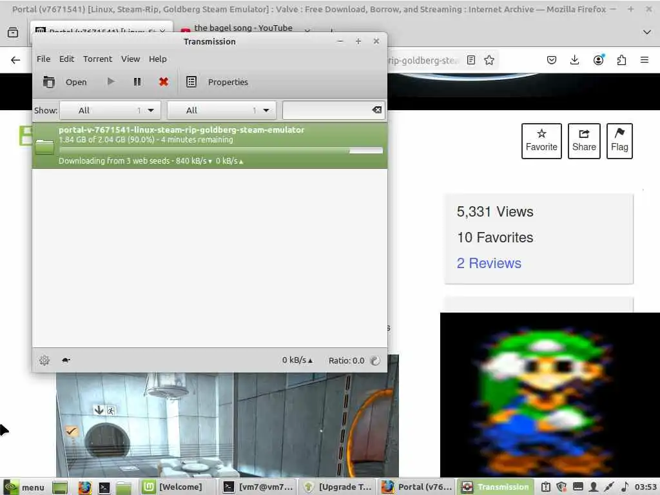Viewport: 660px width, 495px height.
Task: Click the torrent's green download progress bar
Action: coord(220,150)
